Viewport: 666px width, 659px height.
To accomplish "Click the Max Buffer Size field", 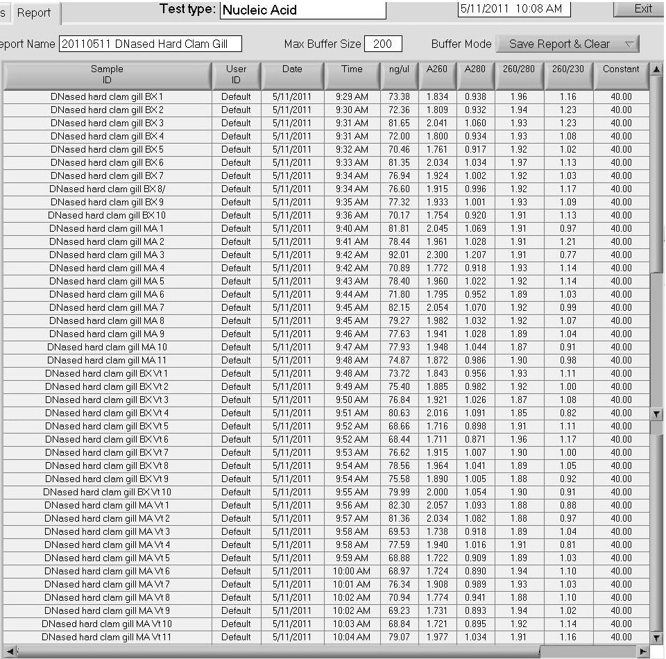I will (382, 44).
